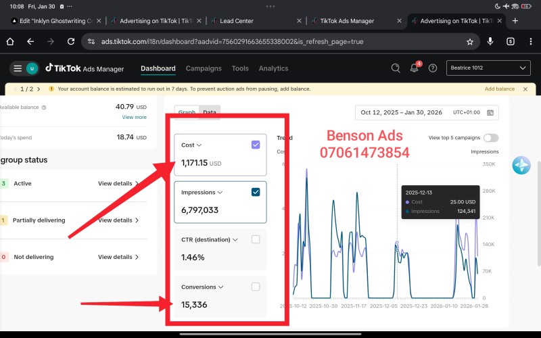This screenshot has height=338, width=541.
Task: Click the Wi-Fi icon in status bar
Action: [x=515, y=6]
